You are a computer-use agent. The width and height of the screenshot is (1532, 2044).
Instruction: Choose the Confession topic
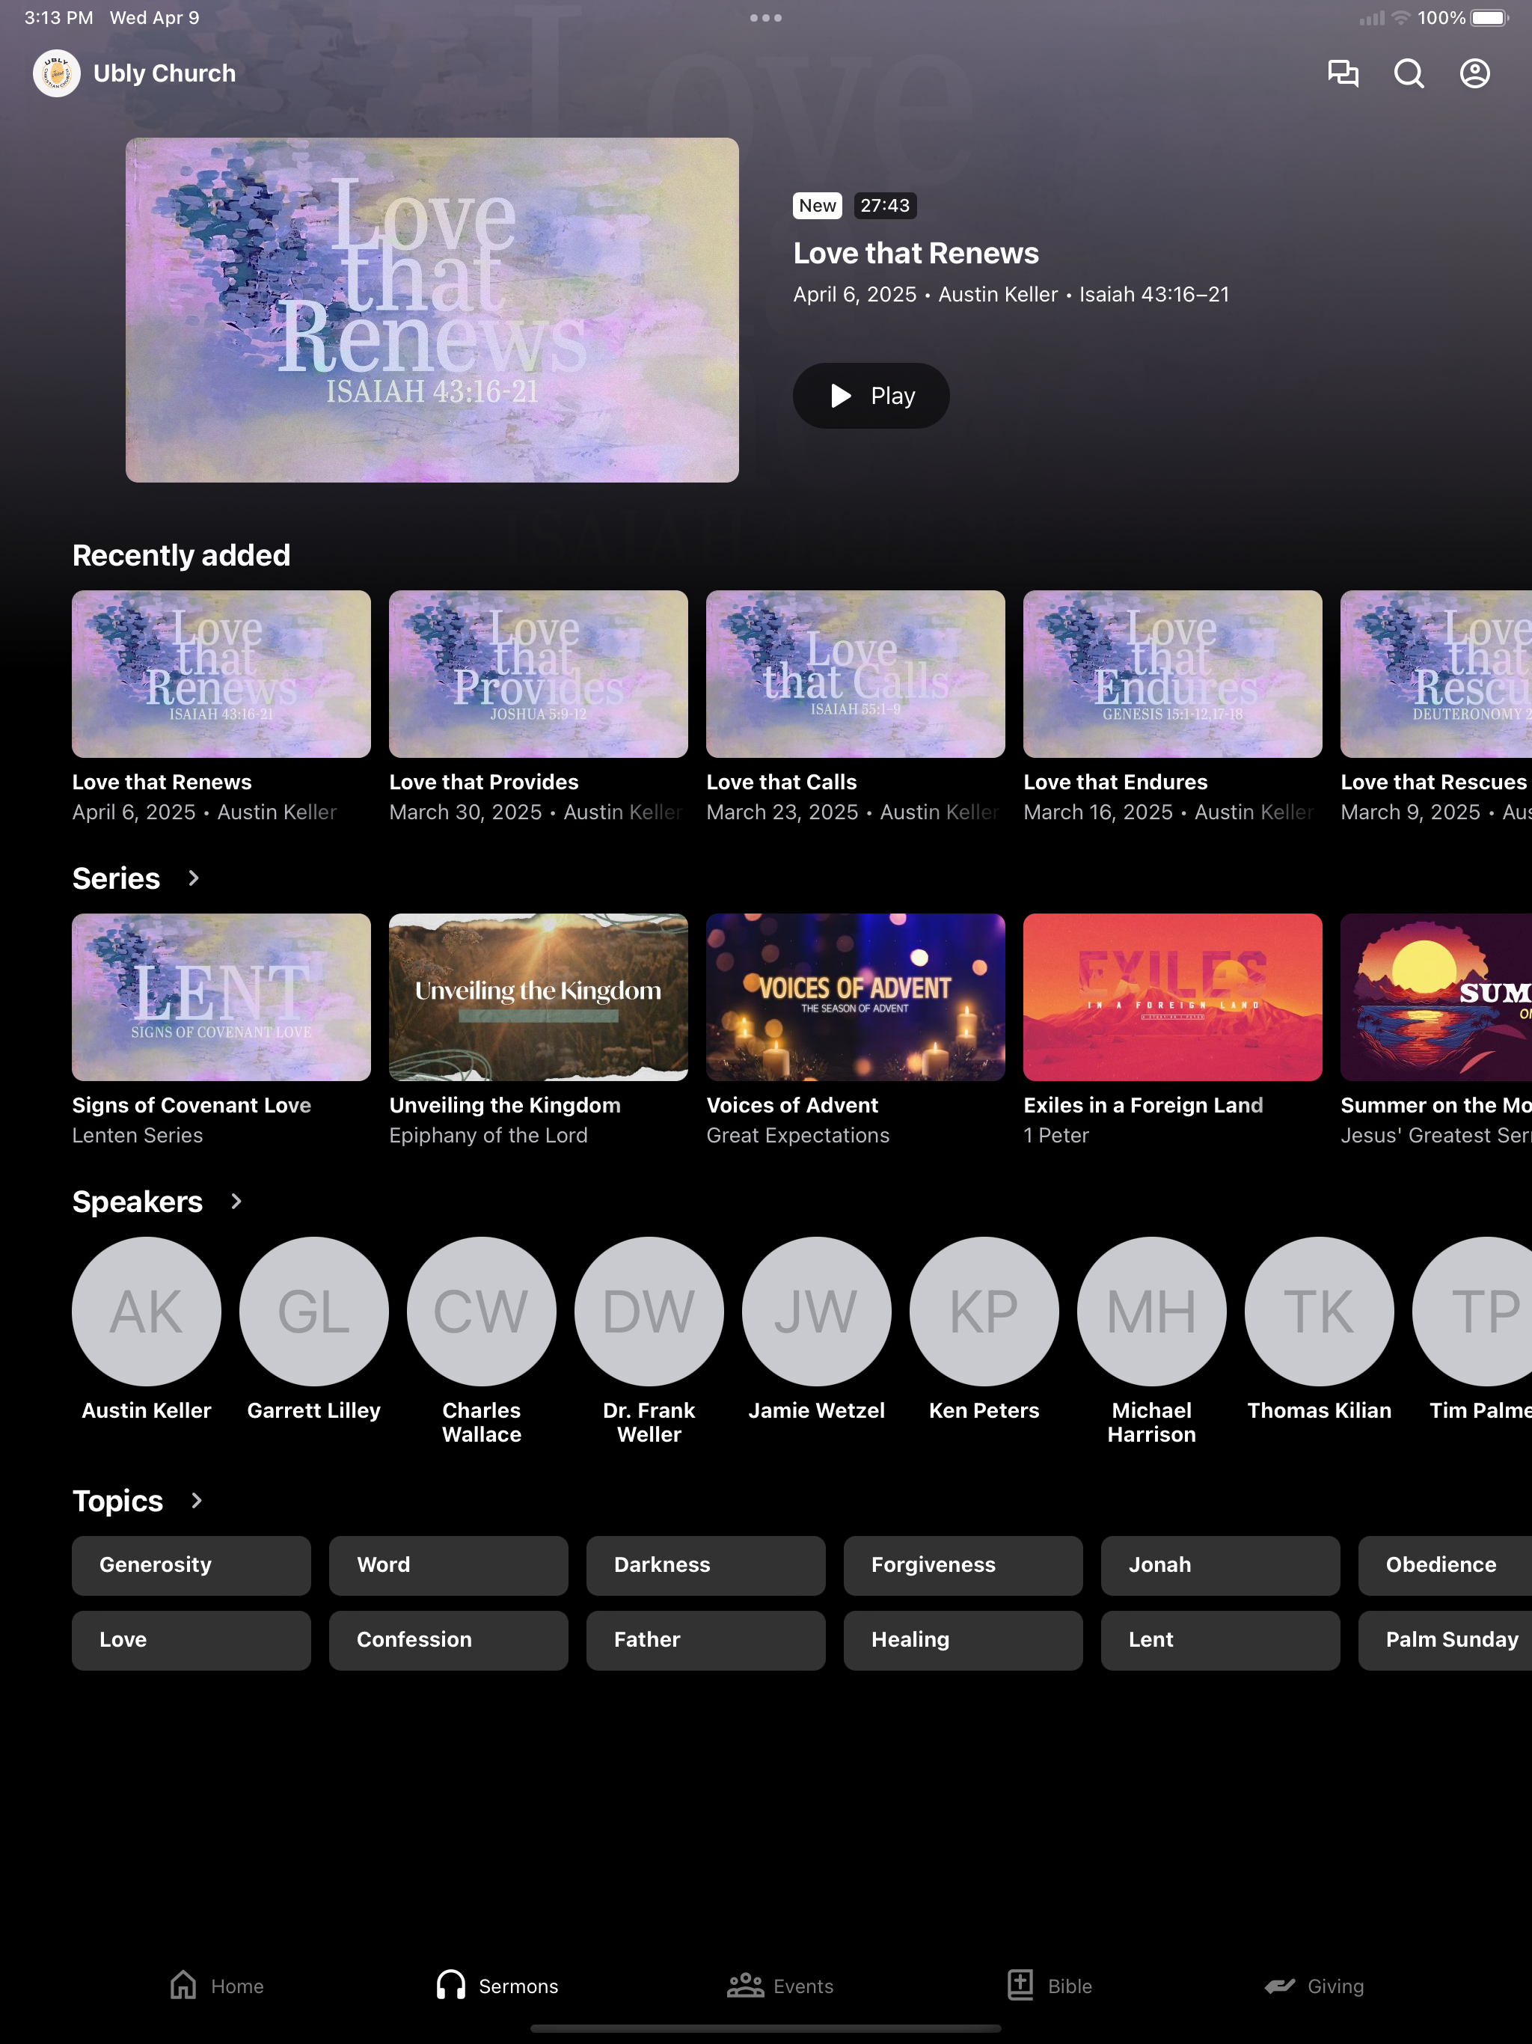pos(448,1640)
